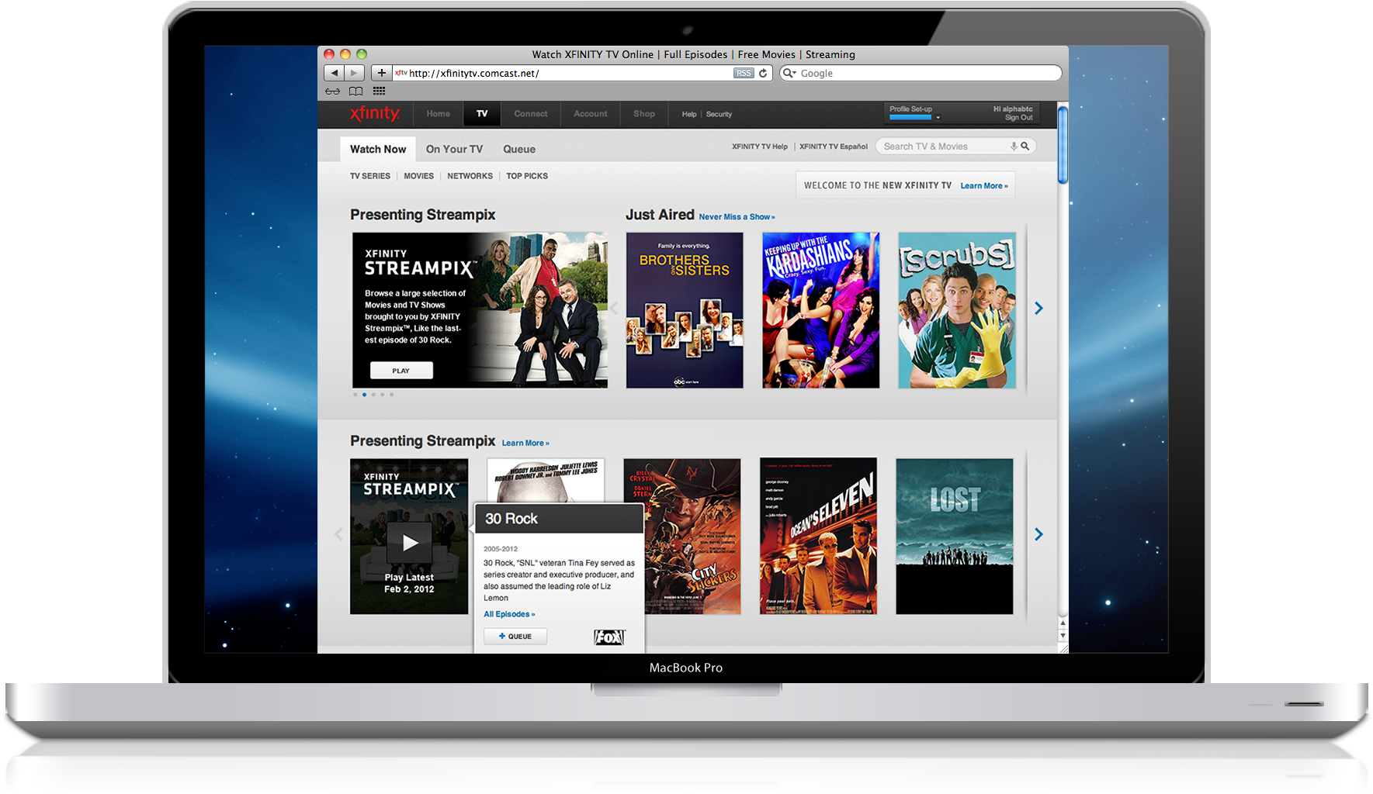Open the Keeping Up with the Kardashians poster
This screenshot has width=1373, height=794.
click(x=821, y=310)
